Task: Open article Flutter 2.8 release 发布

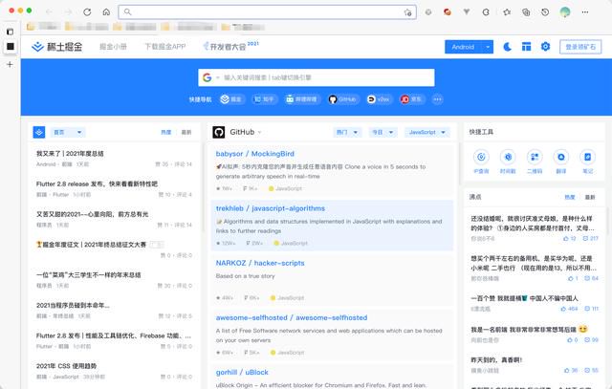Action: coord(97,184)
